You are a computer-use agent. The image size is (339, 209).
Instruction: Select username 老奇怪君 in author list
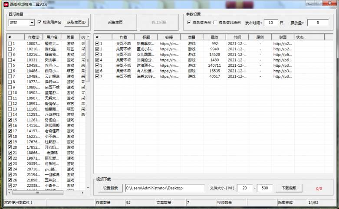(x=52, y=131)
